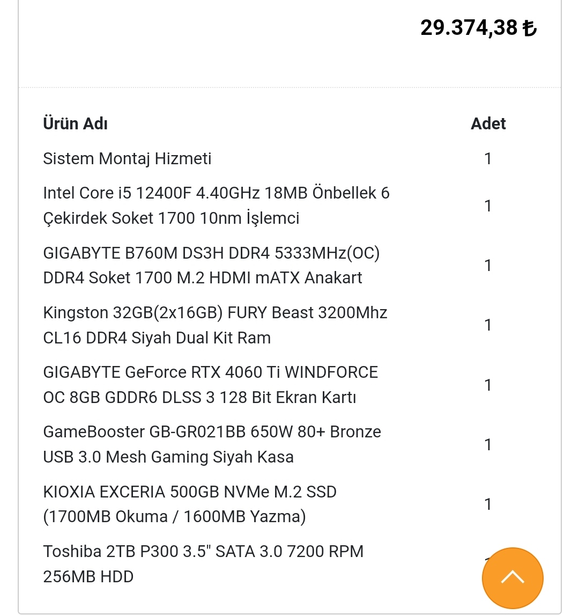The width and height of the screenshot is (579, 615).
Task: Select GameBooster GB-GR021BB 650W case item
Action: click(212, 444)
